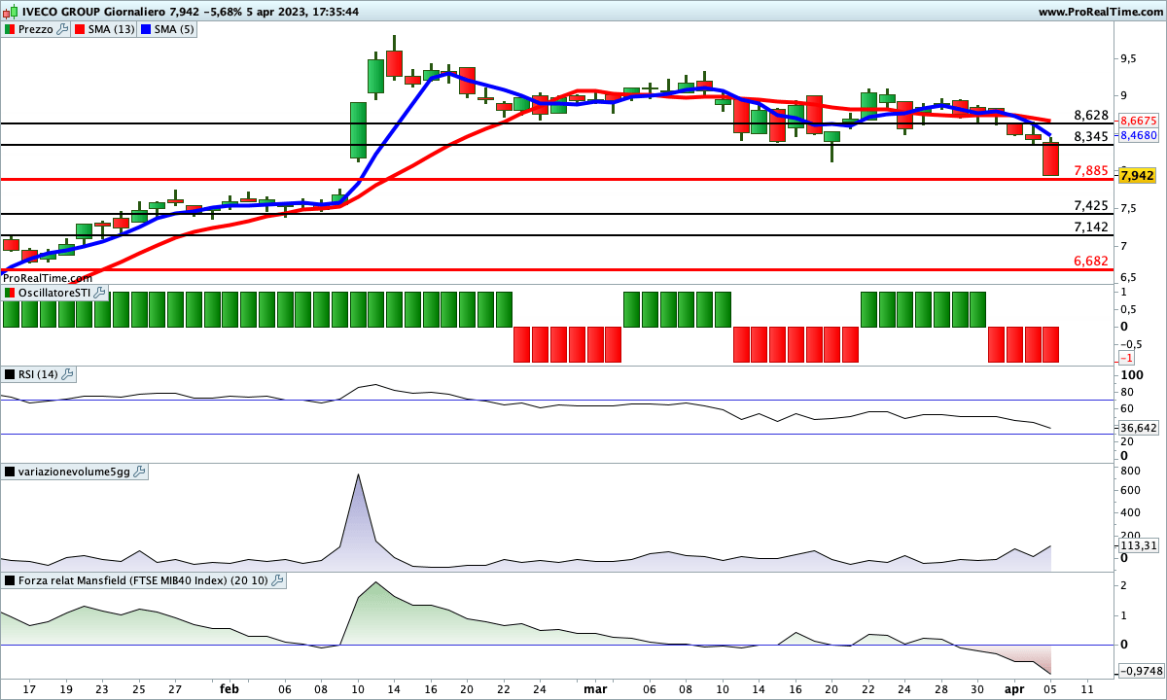Select the SMA (13) indicator label
Image resolution: width=1167 pixels, height=700 pixels.
(x=113, y=29)
